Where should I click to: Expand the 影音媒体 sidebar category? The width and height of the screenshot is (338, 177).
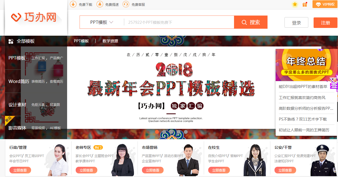click(36, 128)
